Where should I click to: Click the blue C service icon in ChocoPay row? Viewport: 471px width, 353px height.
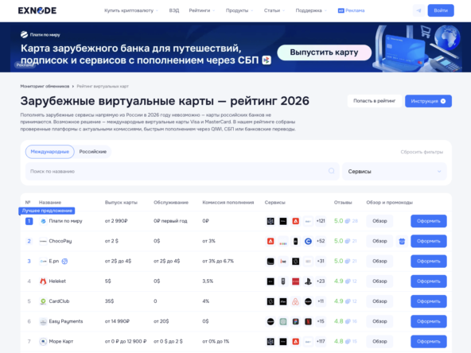[x=308, y=241]
